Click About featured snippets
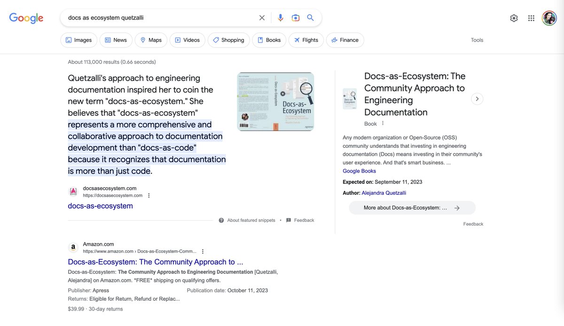 click(x=251, y=220)
